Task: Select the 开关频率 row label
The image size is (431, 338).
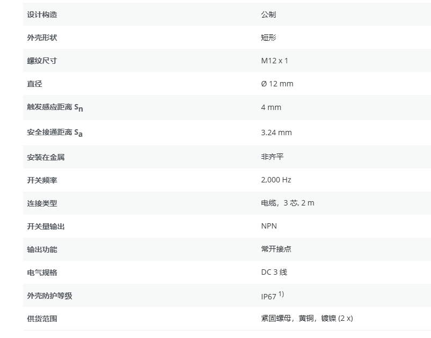Action: tap(42, 180)
